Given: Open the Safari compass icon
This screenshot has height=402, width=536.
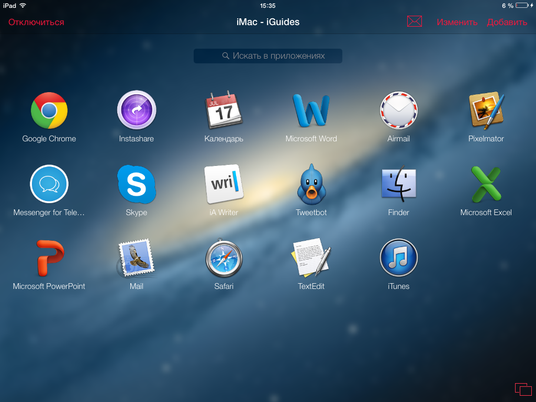Looking at the screenshot, I should click(x=224, y=258).
